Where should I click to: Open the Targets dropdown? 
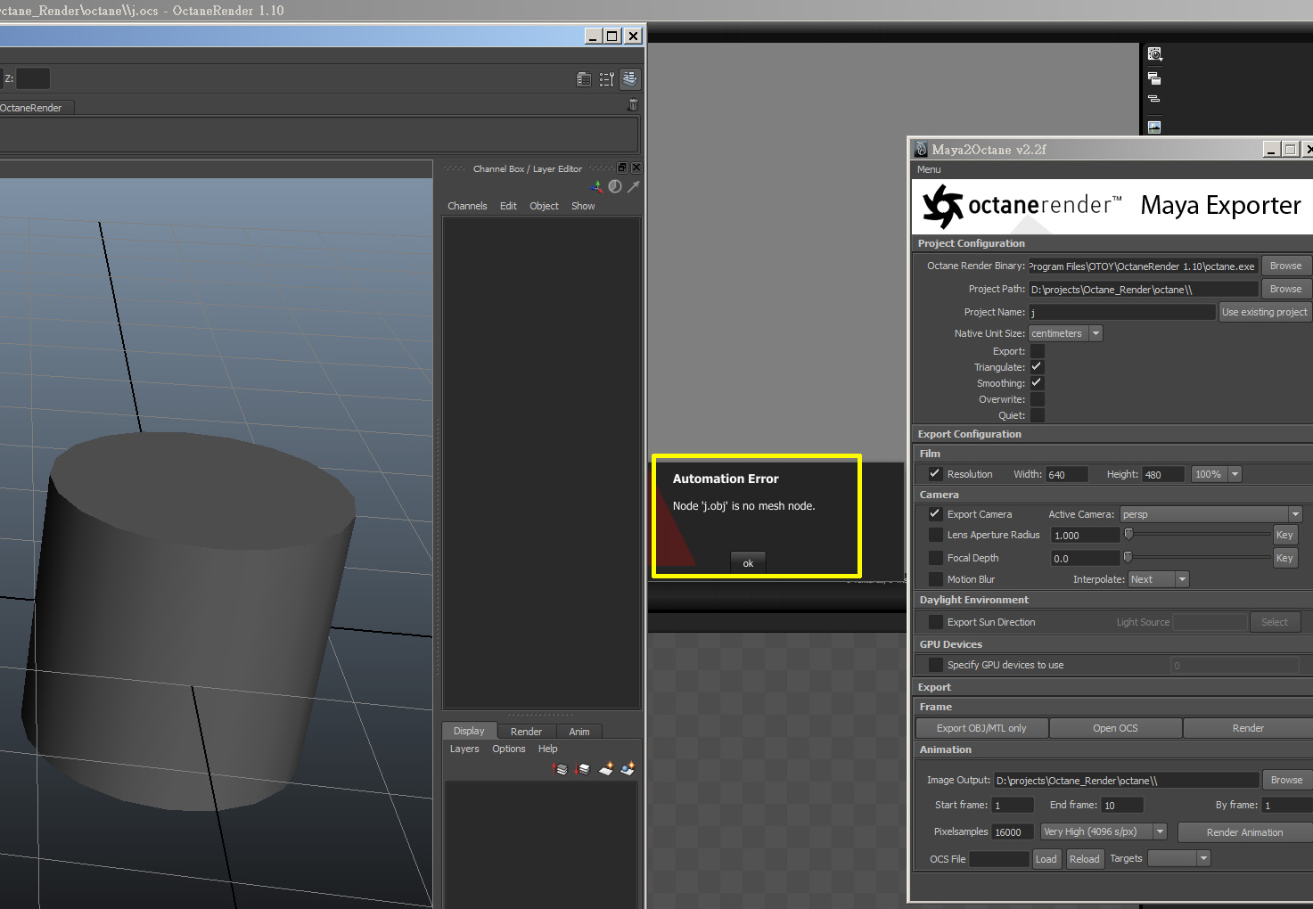click(x=1179, y=858)
